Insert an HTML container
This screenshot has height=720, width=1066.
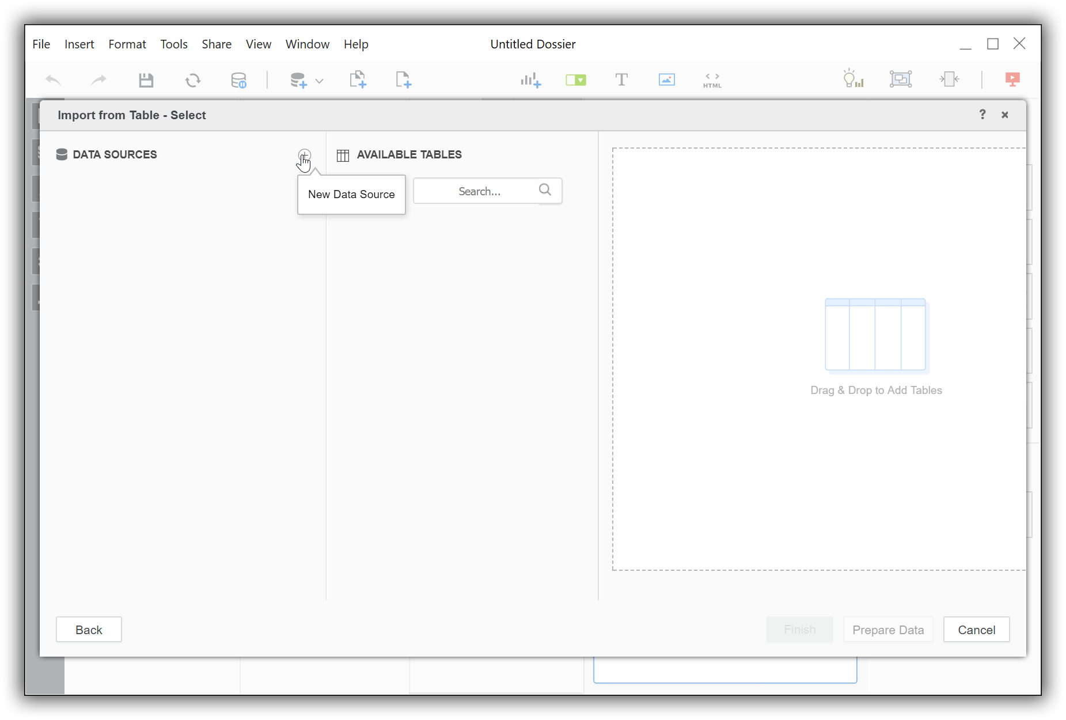point(712,80)
